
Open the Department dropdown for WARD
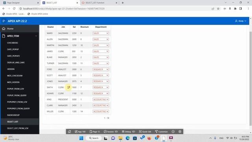101,33
